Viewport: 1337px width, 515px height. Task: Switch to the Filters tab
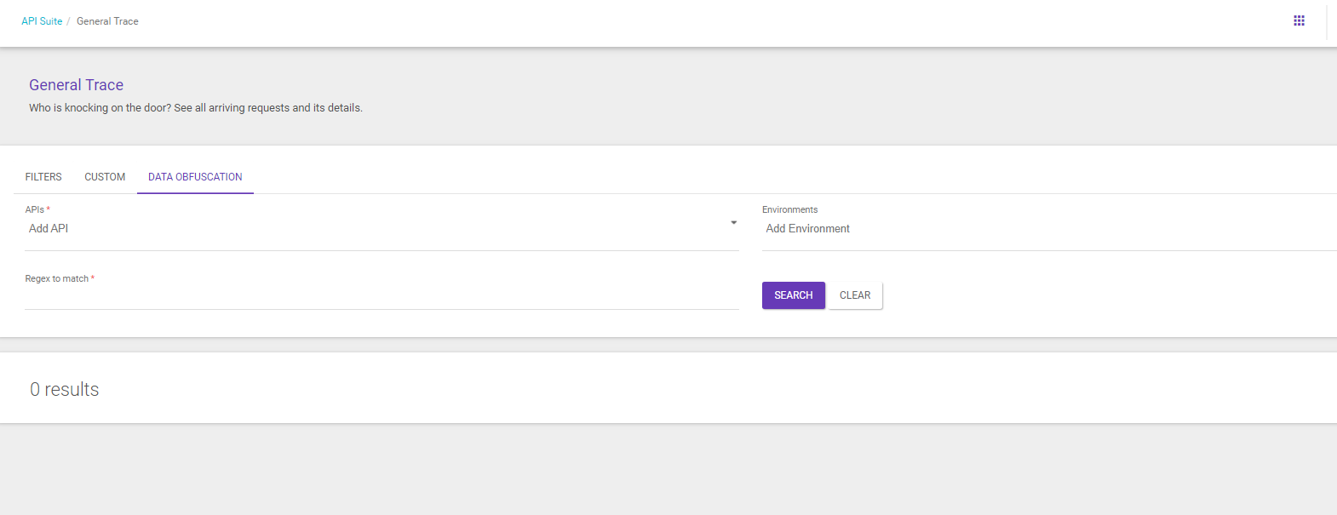[43, 177]
